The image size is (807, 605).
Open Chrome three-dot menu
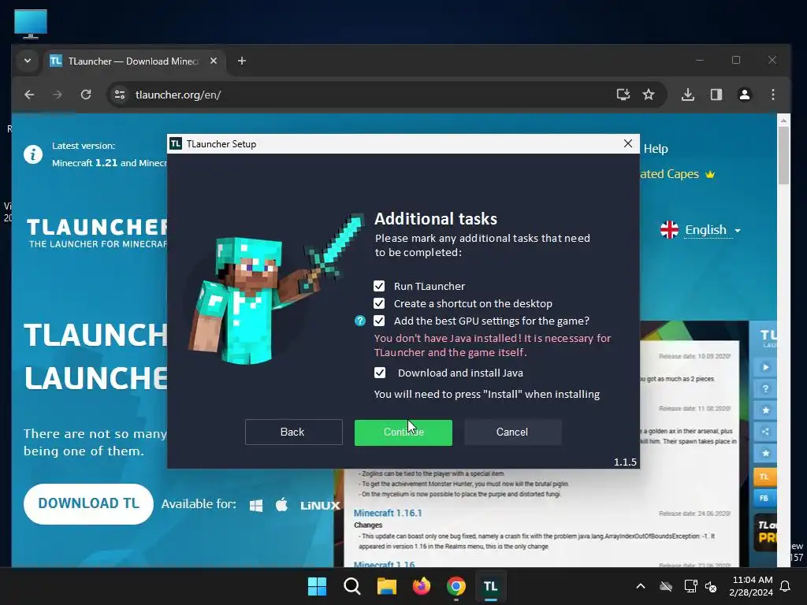[x=773, y=95]
